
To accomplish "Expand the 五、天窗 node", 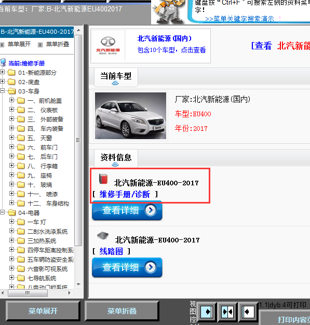I will click(11, 138).
